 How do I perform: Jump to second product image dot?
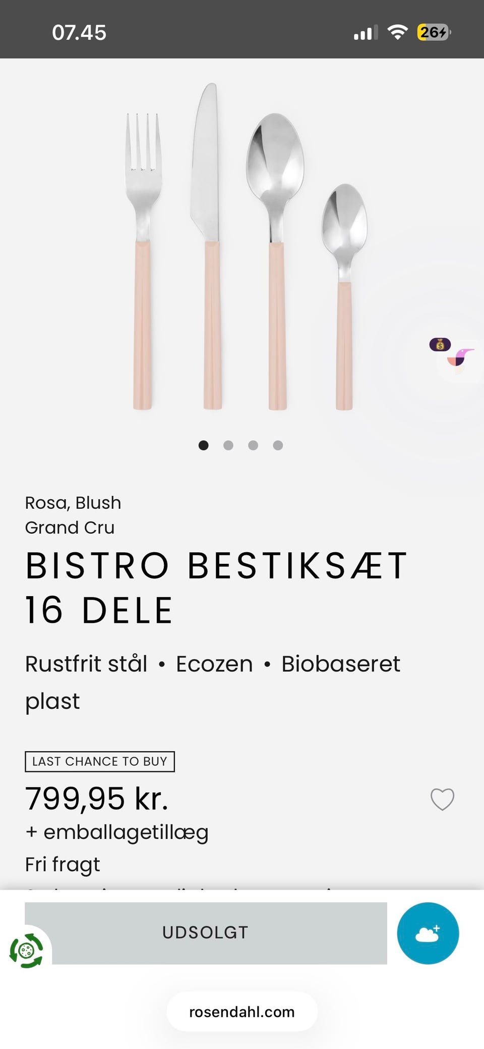pos(228,445)
